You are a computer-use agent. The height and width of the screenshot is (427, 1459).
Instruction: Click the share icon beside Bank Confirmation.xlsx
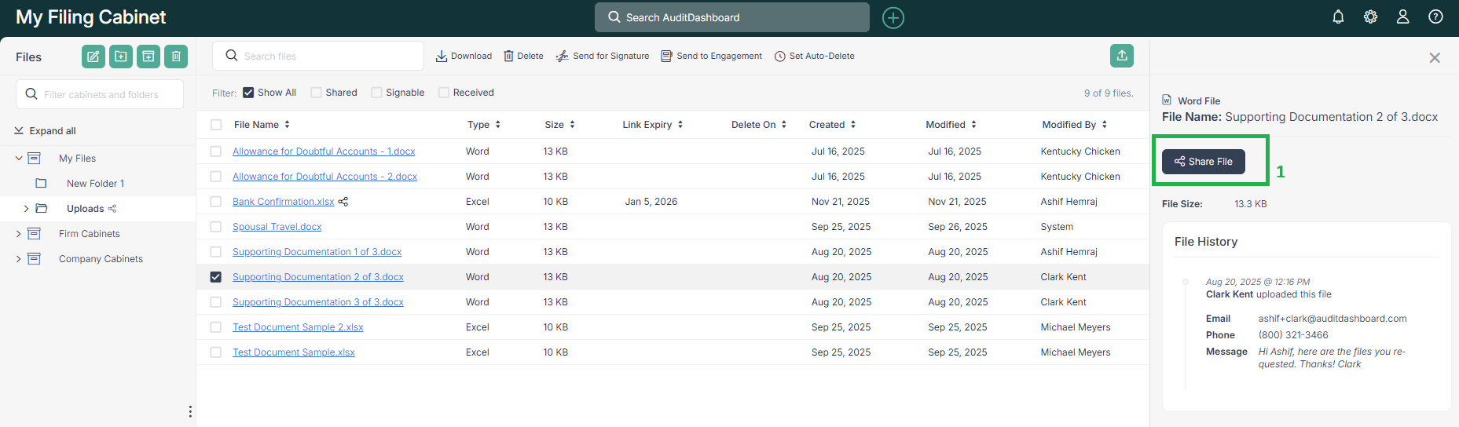point(343,202)
